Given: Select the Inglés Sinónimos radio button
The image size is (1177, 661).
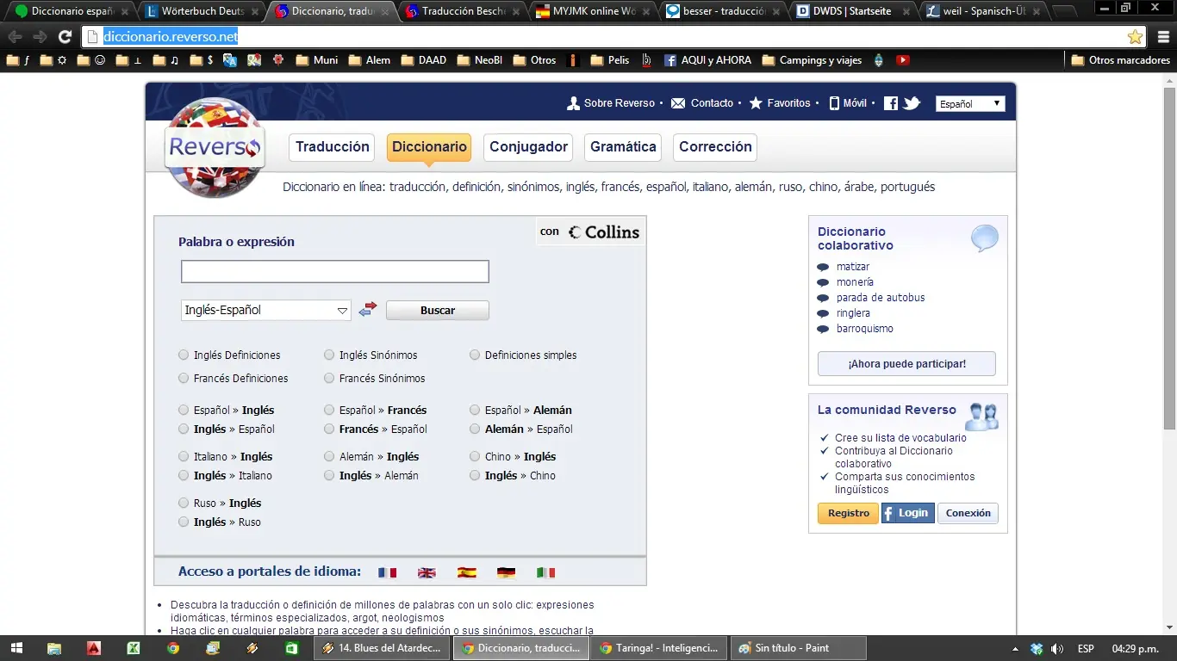Looking at the screenshot, I should click(x=329, y=355).
